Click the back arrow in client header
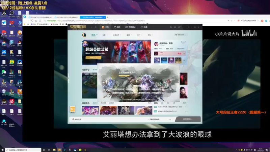 91,27
